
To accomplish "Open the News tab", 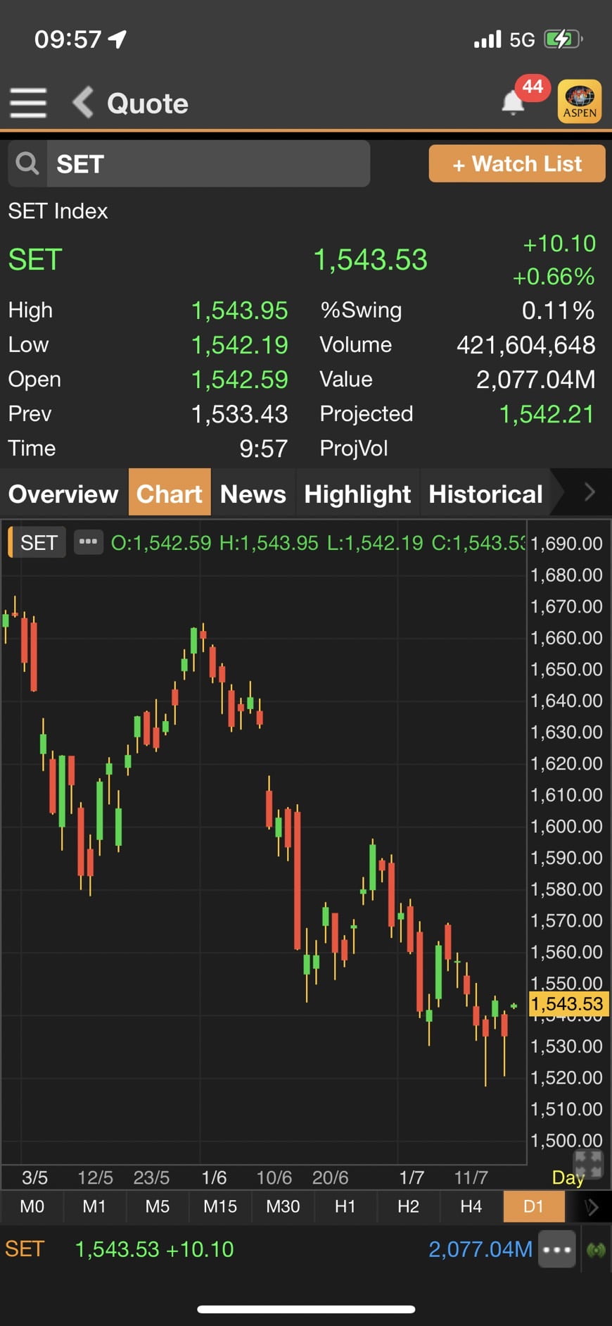I will (x=253, y=494).
